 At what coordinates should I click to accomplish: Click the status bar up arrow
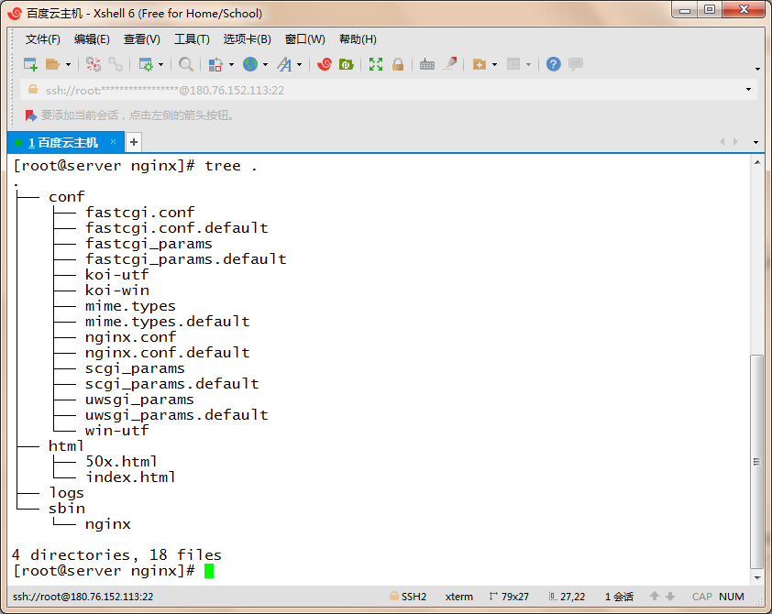coord(655,597)
